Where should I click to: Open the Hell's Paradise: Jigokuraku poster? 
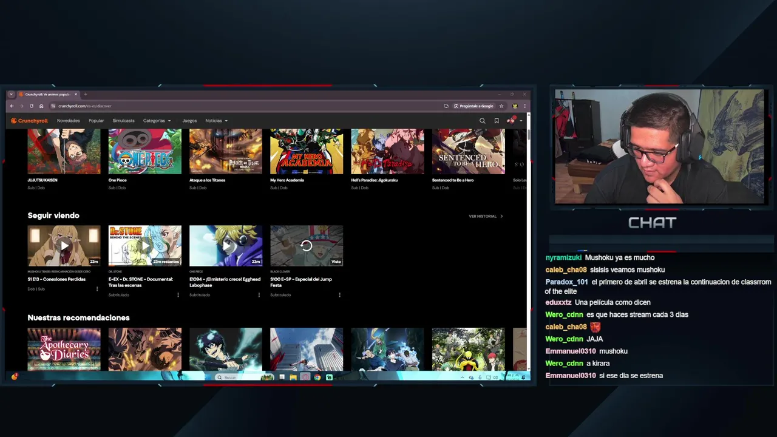click(x=387, y=152)
